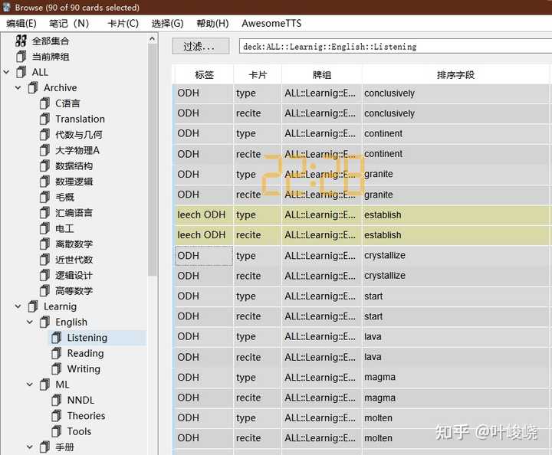Click the 全部集合 icon in the sidebar
The image size is (552, 455).
pos(21,41)
